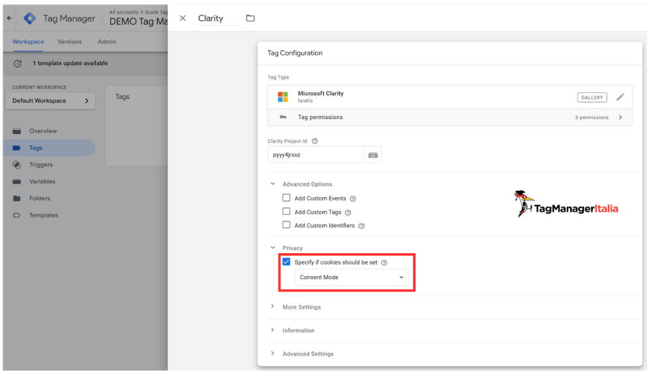This screenshot has width=651, height=373.
Task: Open the Admin tab
Action: [x=107, y=42]
